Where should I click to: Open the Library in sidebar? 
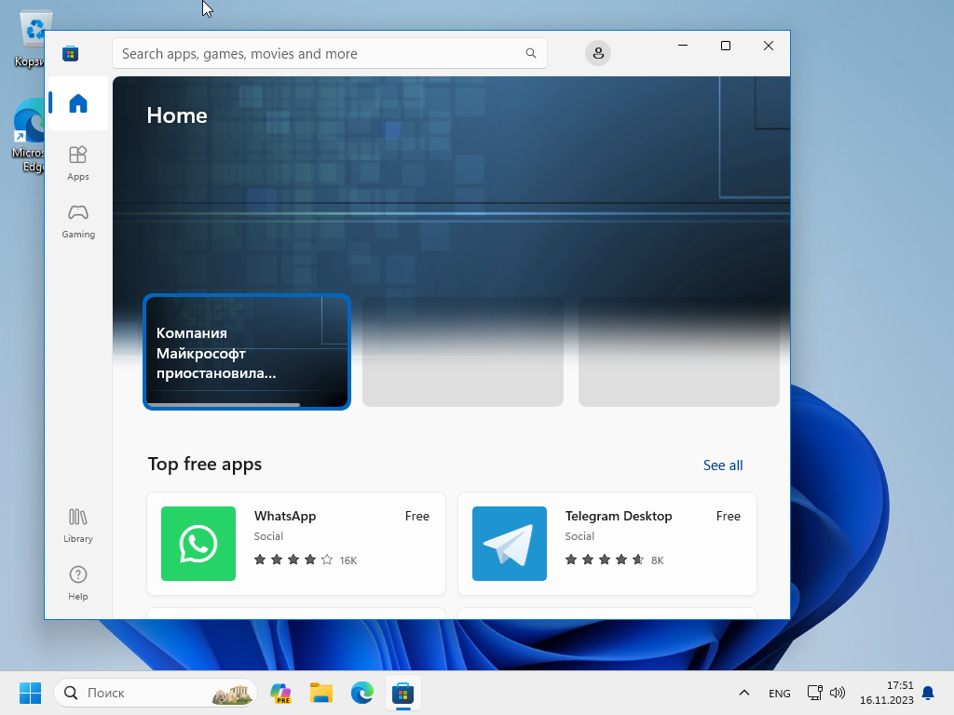coord(78,525)
